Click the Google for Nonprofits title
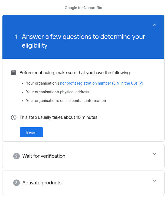Image resolution: width=167 pixels, height=198 pixels. coord(83,8)
